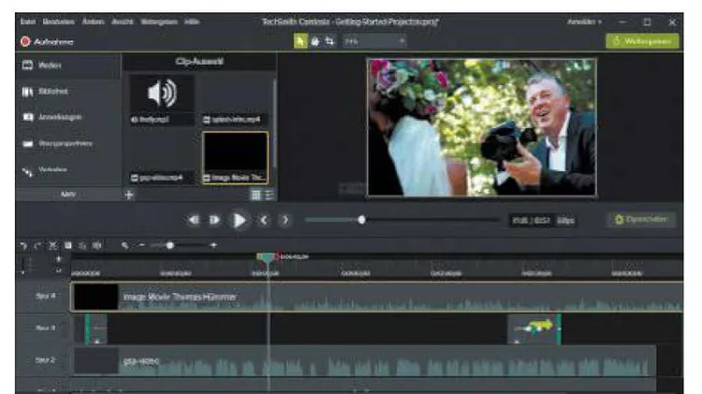The width and height of the screenshot is (702, 394).
Task: Click the clip bin vertical scrollbar
Action: 273,124
